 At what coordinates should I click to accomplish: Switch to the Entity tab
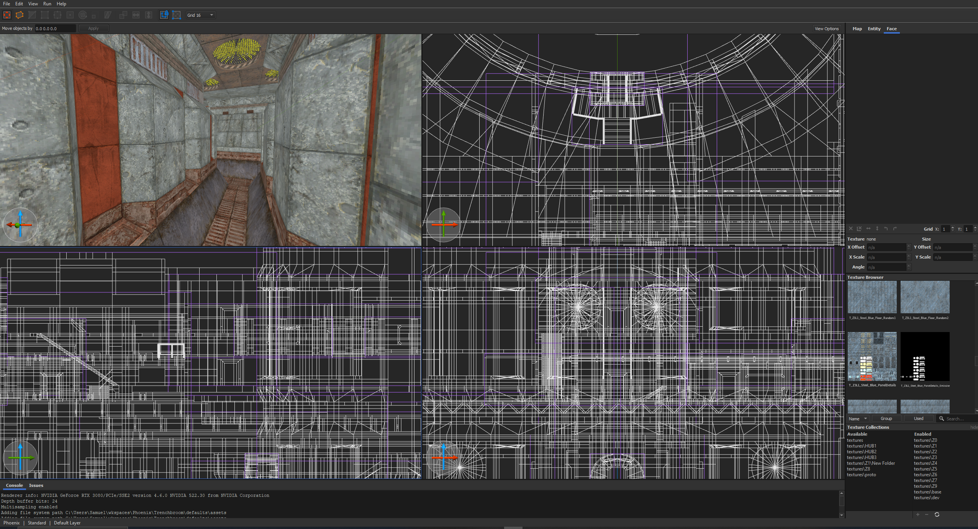pos(874,29)
